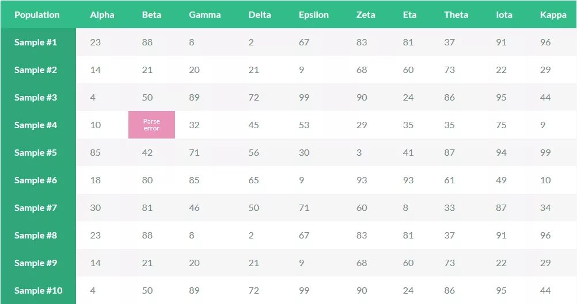Select the Alpha column header
This screenshot has height=304, width=577.
point(102,15)
